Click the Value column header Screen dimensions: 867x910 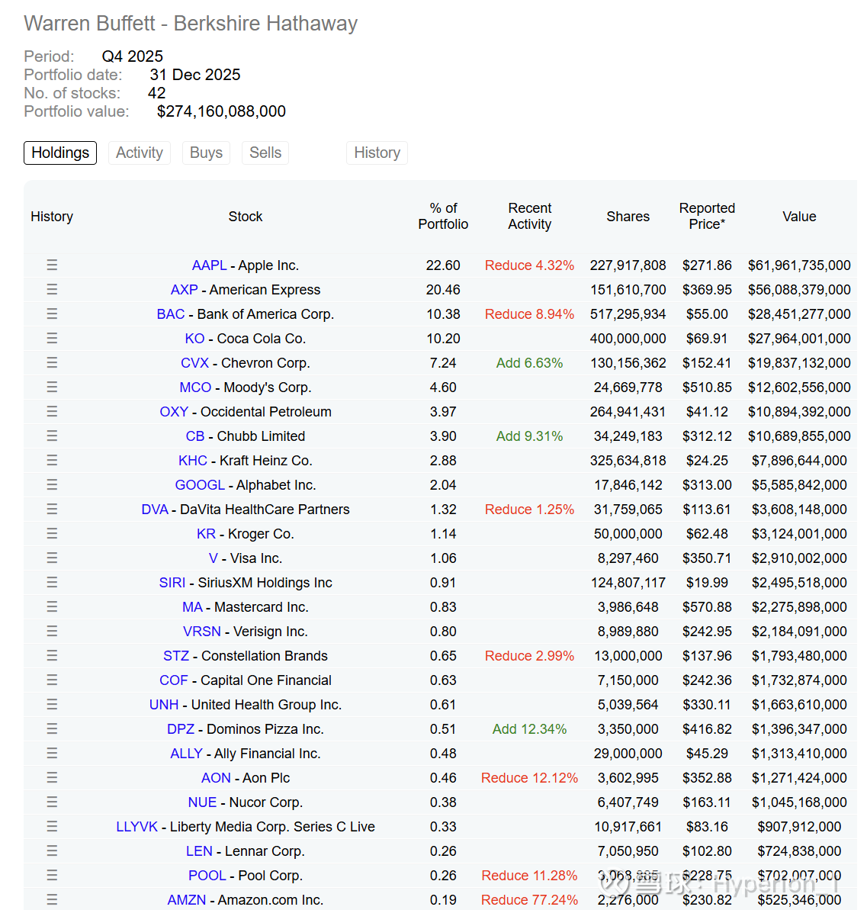click(799, 217)
